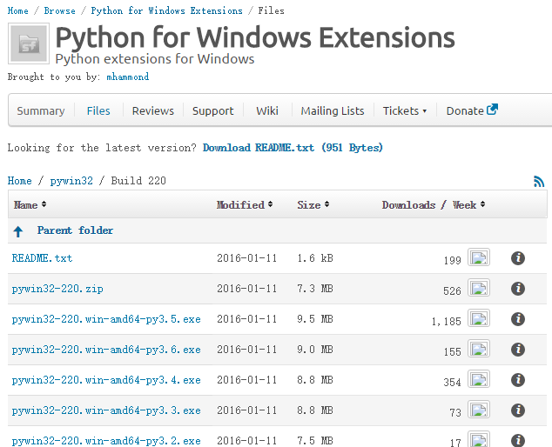This screenshot has width=552, height=447.
Task: View info icon for pywin32-220.zip row
Action: click(518, 289)
